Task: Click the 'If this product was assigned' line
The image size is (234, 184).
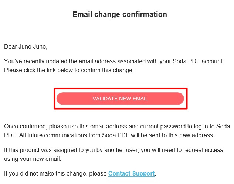Action: pos(113,150)
